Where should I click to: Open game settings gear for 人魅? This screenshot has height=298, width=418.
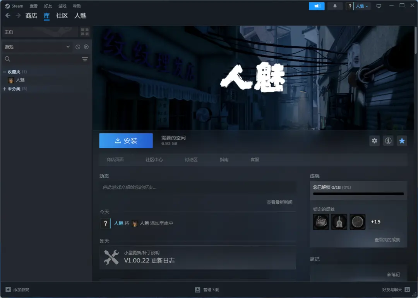[375, 141]
